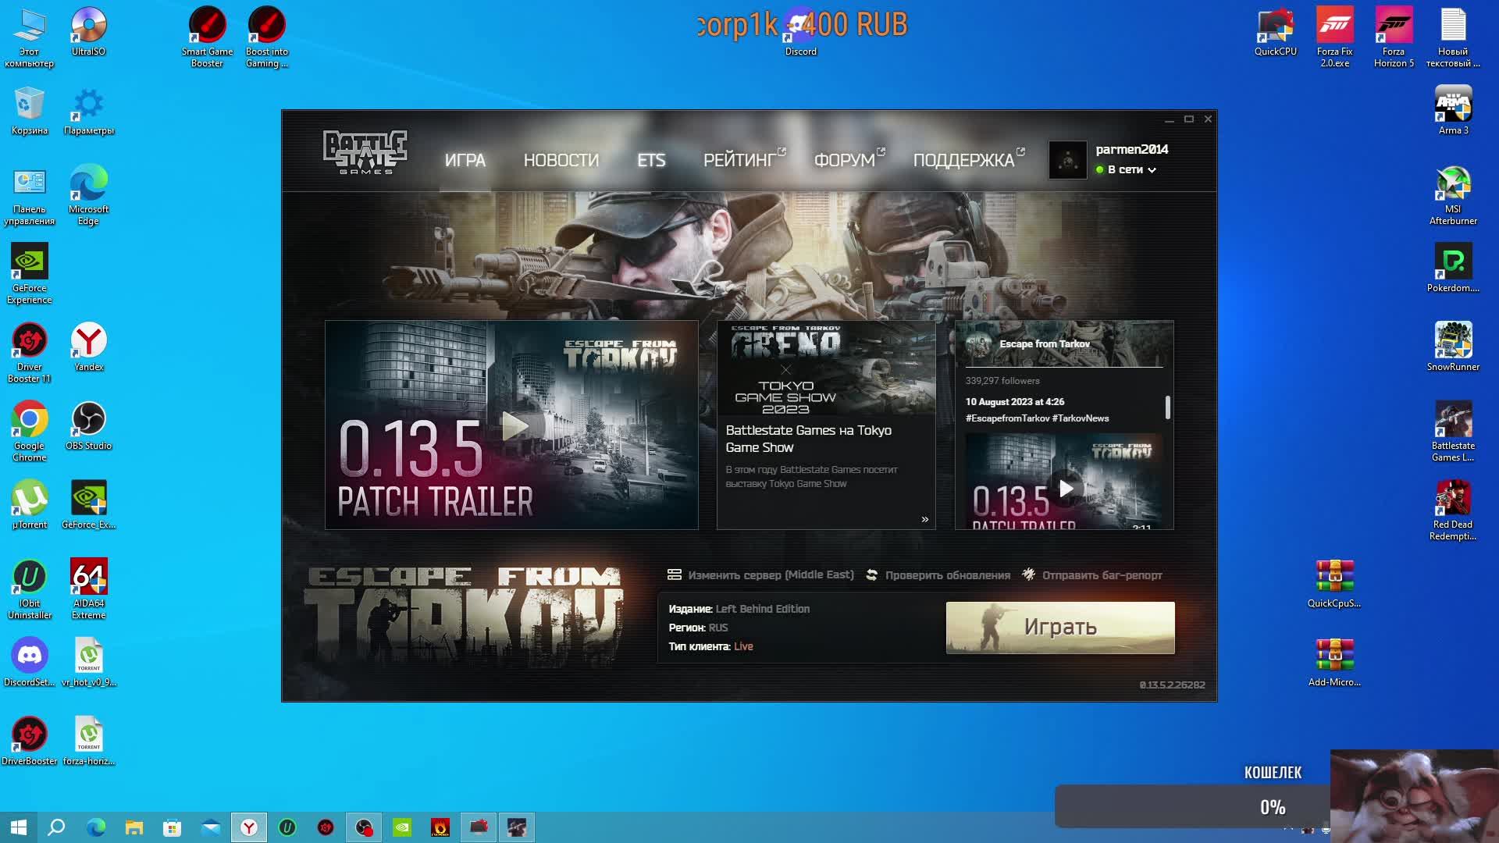Screen dimensions: 1499x843
Task: Click the check updates refresh icon
Action: pos(871,575)
